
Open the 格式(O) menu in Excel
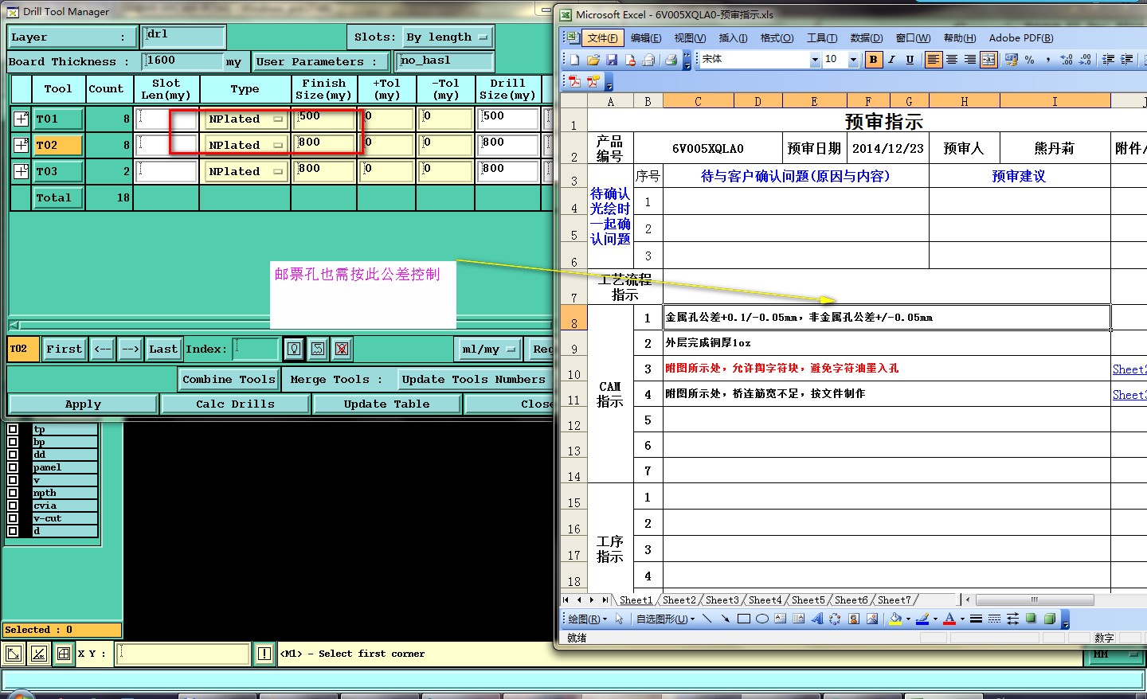click(777, 37)
